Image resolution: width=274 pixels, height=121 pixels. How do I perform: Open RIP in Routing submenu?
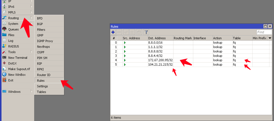click(x=49, y=64)
